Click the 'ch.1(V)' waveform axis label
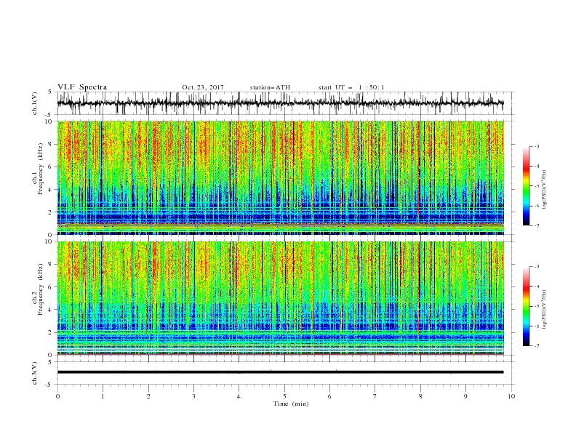This screenshot has width=576, height=445. coord(35,103)
